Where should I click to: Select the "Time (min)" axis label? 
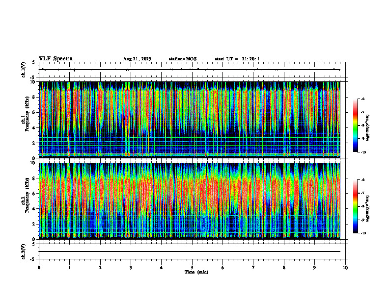tap(196, 272)
